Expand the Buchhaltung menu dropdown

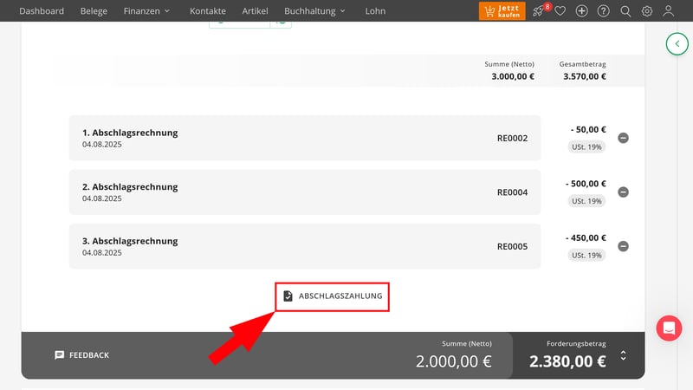314,11
